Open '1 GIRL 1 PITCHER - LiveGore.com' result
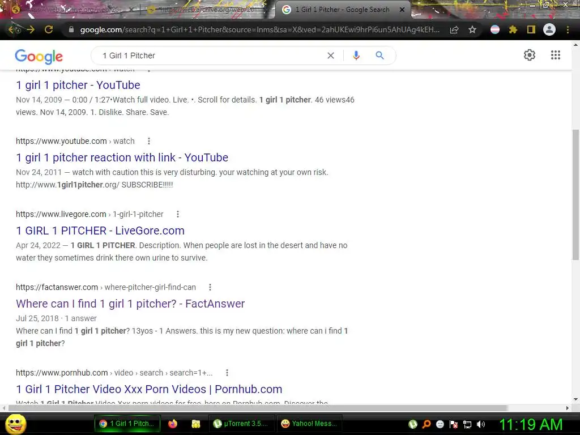The image size is (580, 435). 100,231
